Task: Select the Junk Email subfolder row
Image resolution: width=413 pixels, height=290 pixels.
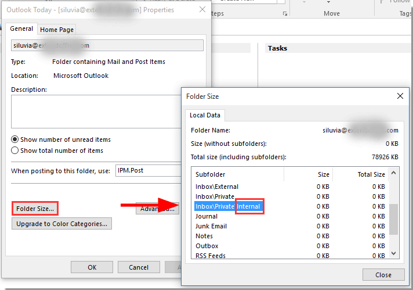Action: coord(211,226)
